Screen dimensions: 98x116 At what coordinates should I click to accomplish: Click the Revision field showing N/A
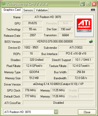[66, 23]
